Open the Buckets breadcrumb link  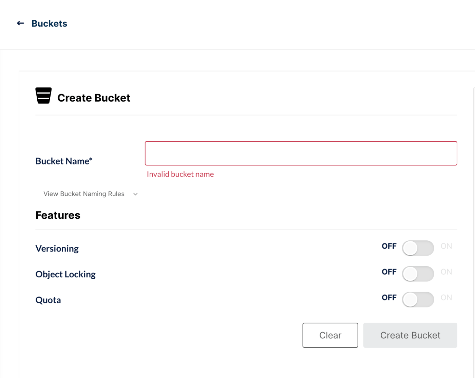[x=49, y=23]
